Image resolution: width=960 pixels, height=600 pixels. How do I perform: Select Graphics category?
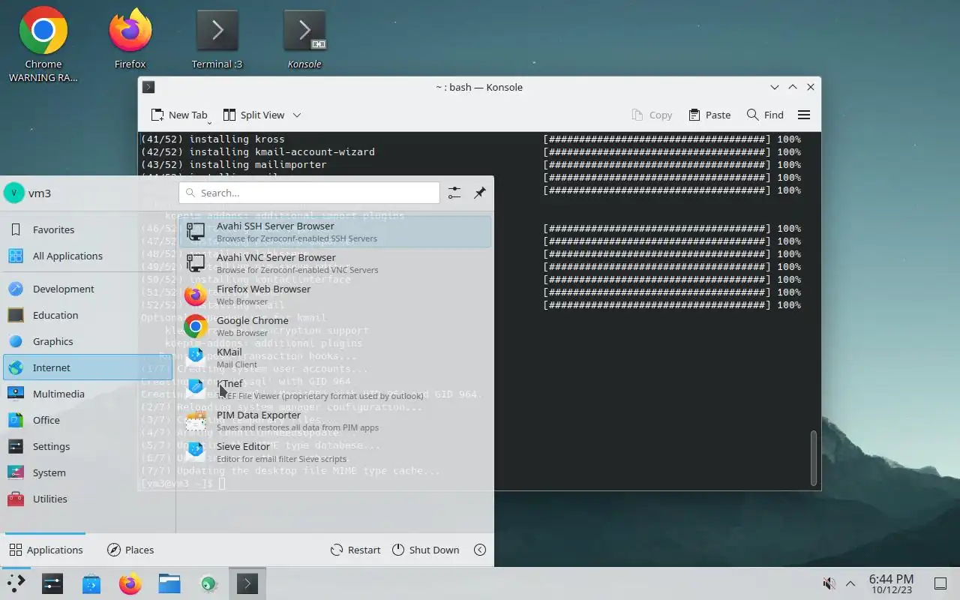point(88,341)
